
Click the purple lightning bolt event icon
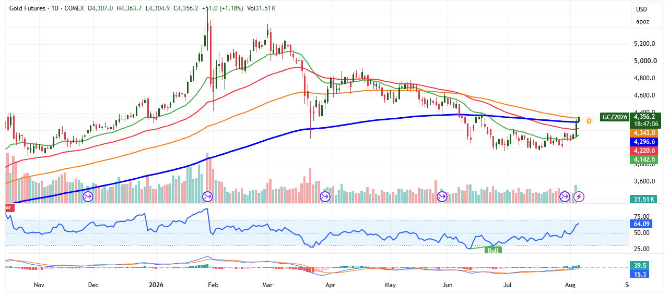pyautogui.click(x=579, y=196)
